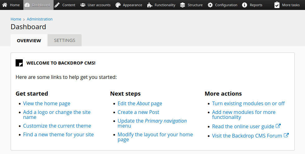This screenshot has height=154, width=305.
Task: Click the Dashboard gauge icon
Action: coord(27,5)
